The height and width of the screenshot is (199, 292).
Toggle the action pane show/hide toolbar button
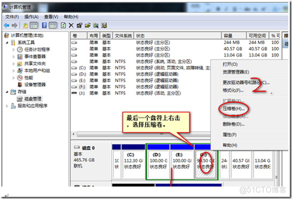click(x=53, y=25)
